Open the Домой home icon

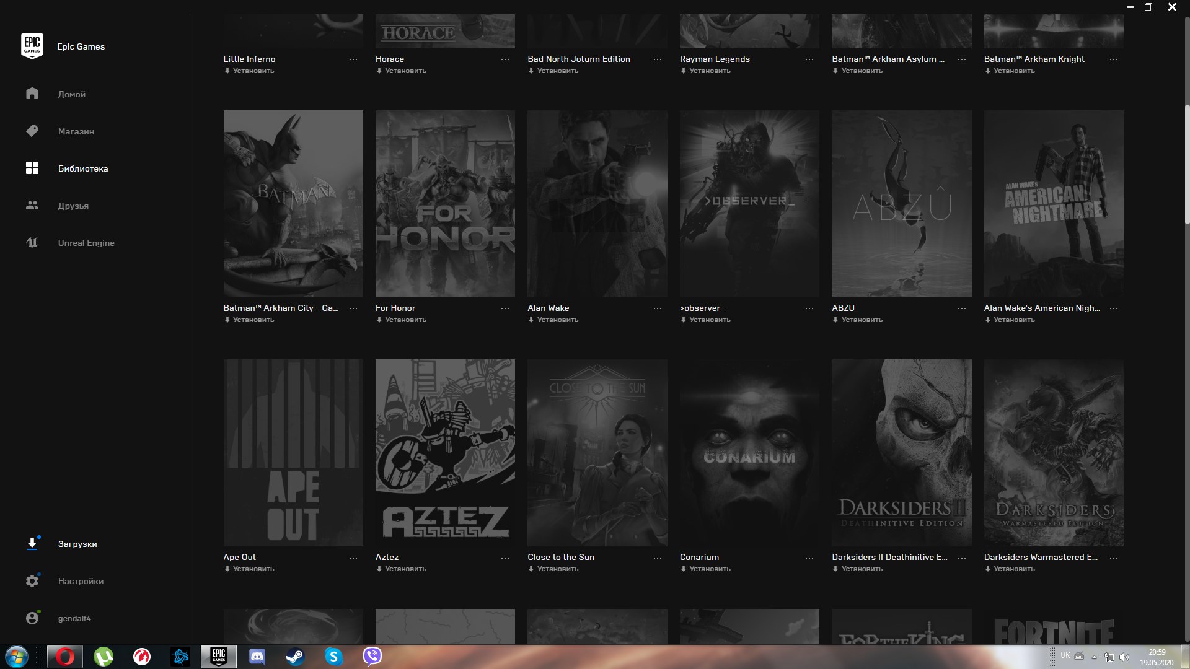pyautogui.click(x=32, y=94)
